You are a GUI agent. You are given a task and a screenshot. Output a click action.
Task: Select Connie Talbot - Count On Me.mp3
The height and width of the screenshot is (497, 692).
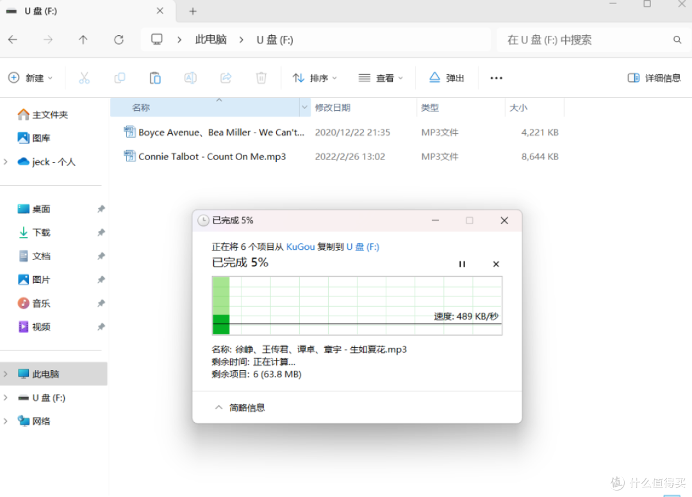click(x=205, y=156)
